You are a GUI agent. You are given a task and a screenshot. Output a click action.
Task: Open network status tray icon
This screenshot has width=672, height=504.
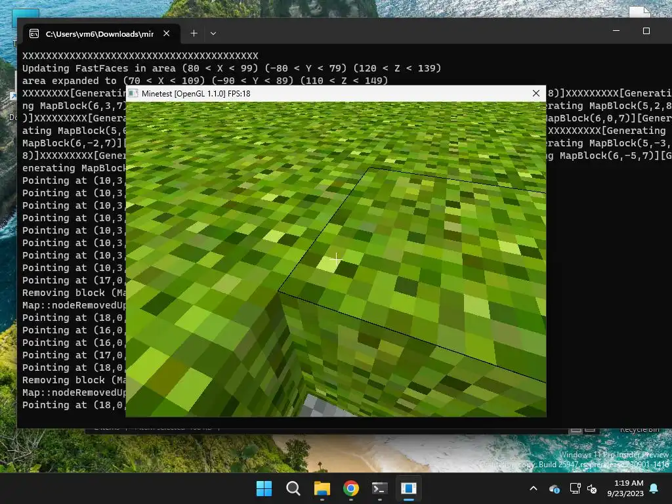[x=575, y=488]
